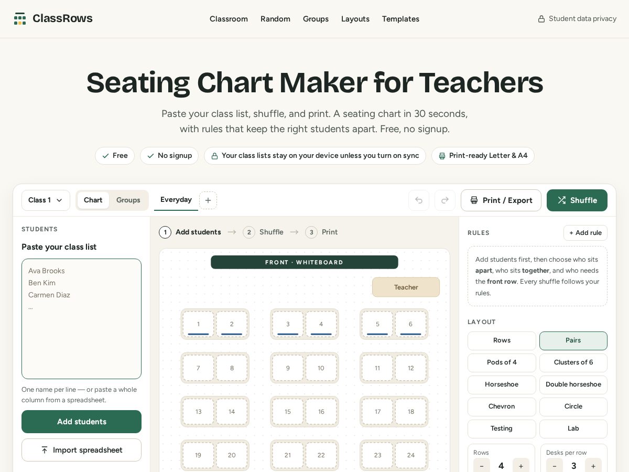Increase Desks per row with plus

[593, 466]
